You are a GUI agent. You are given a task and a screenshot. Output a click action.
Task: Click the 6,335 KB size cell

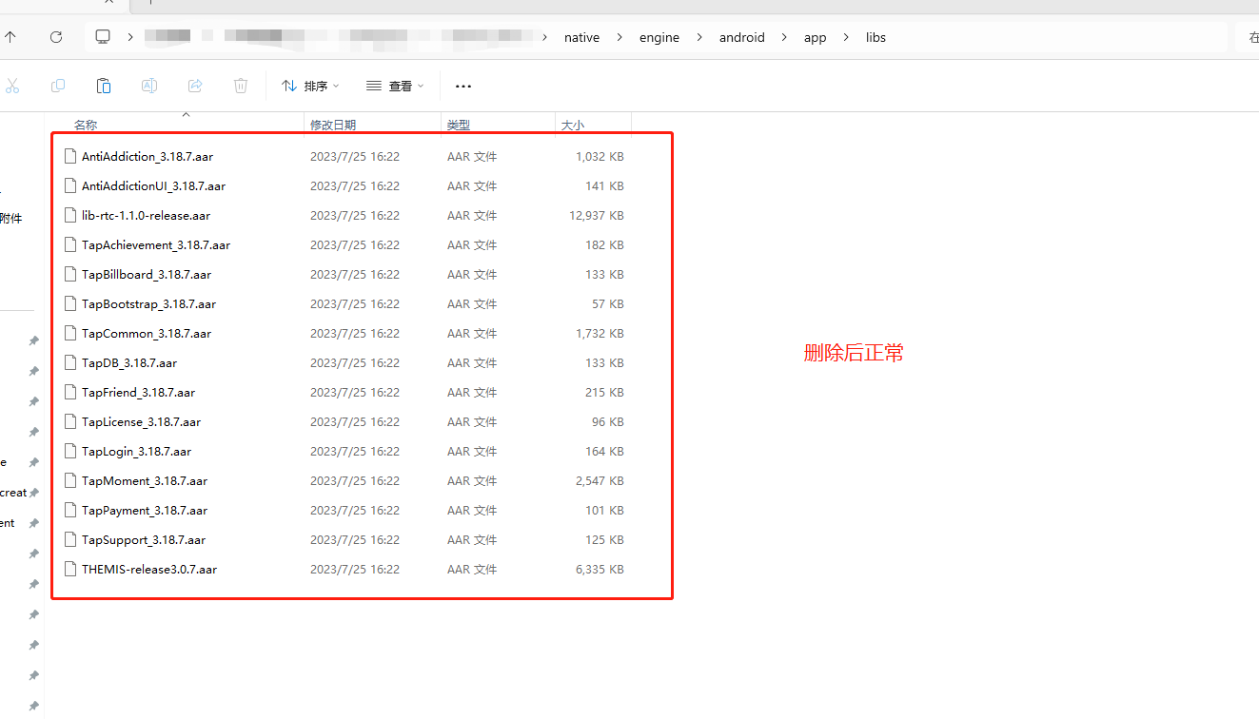[x=600, y=569]
